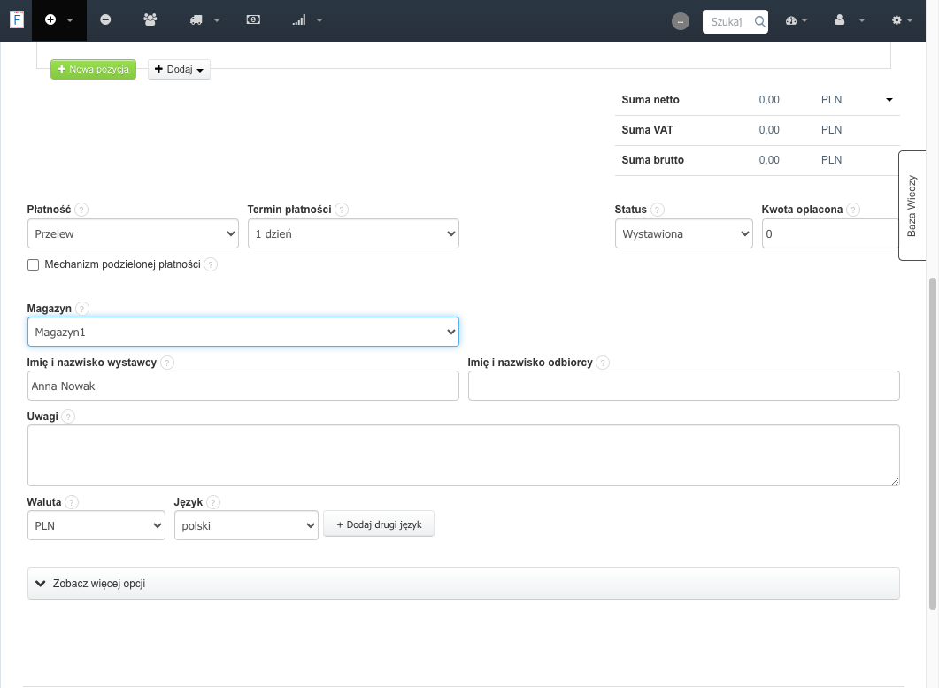Show help for Magazyn field

pos(82,309)
